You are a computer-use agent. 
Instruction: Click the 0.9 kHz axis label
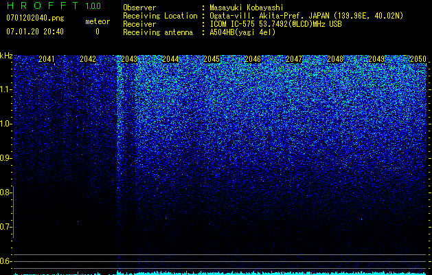point(6,158)
